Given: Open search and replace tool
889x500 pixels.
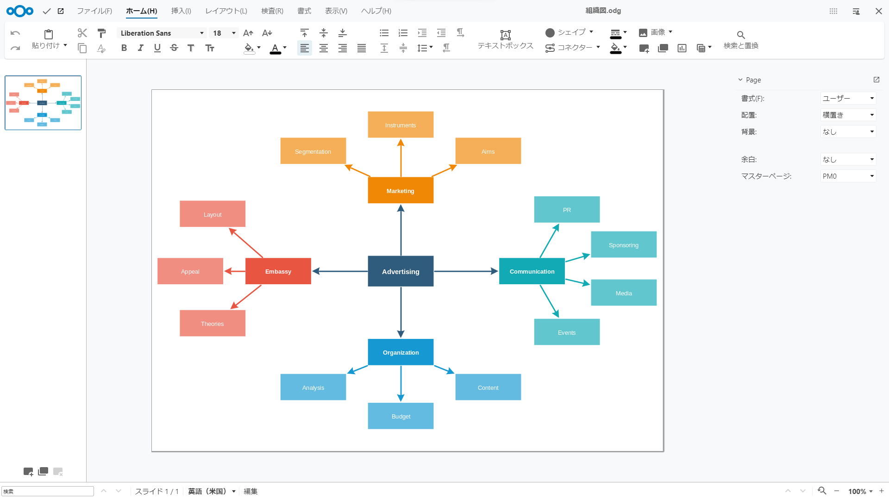Looking at the screenshot, I should (740, 39).
